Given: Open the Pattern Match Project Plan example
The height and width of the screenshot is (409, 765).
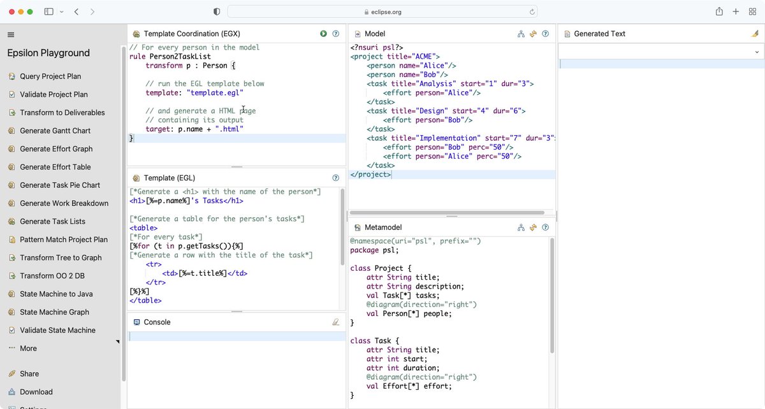Looking at the screenshot, I should pyautogui.click(x=64, y=240).
